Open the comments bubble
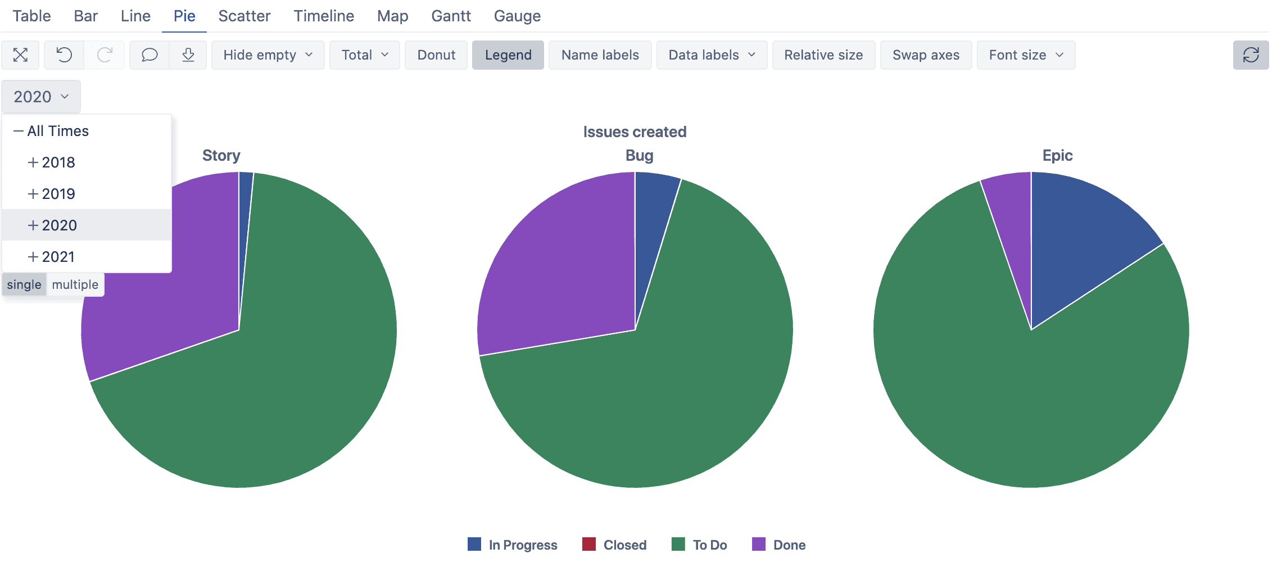Image resolution: width=1277 pixels, height=562 pixels. 148,55
